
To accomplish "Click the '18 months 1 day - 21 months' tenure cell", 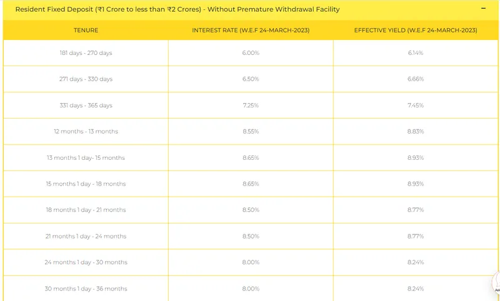I will pos(86,210).
